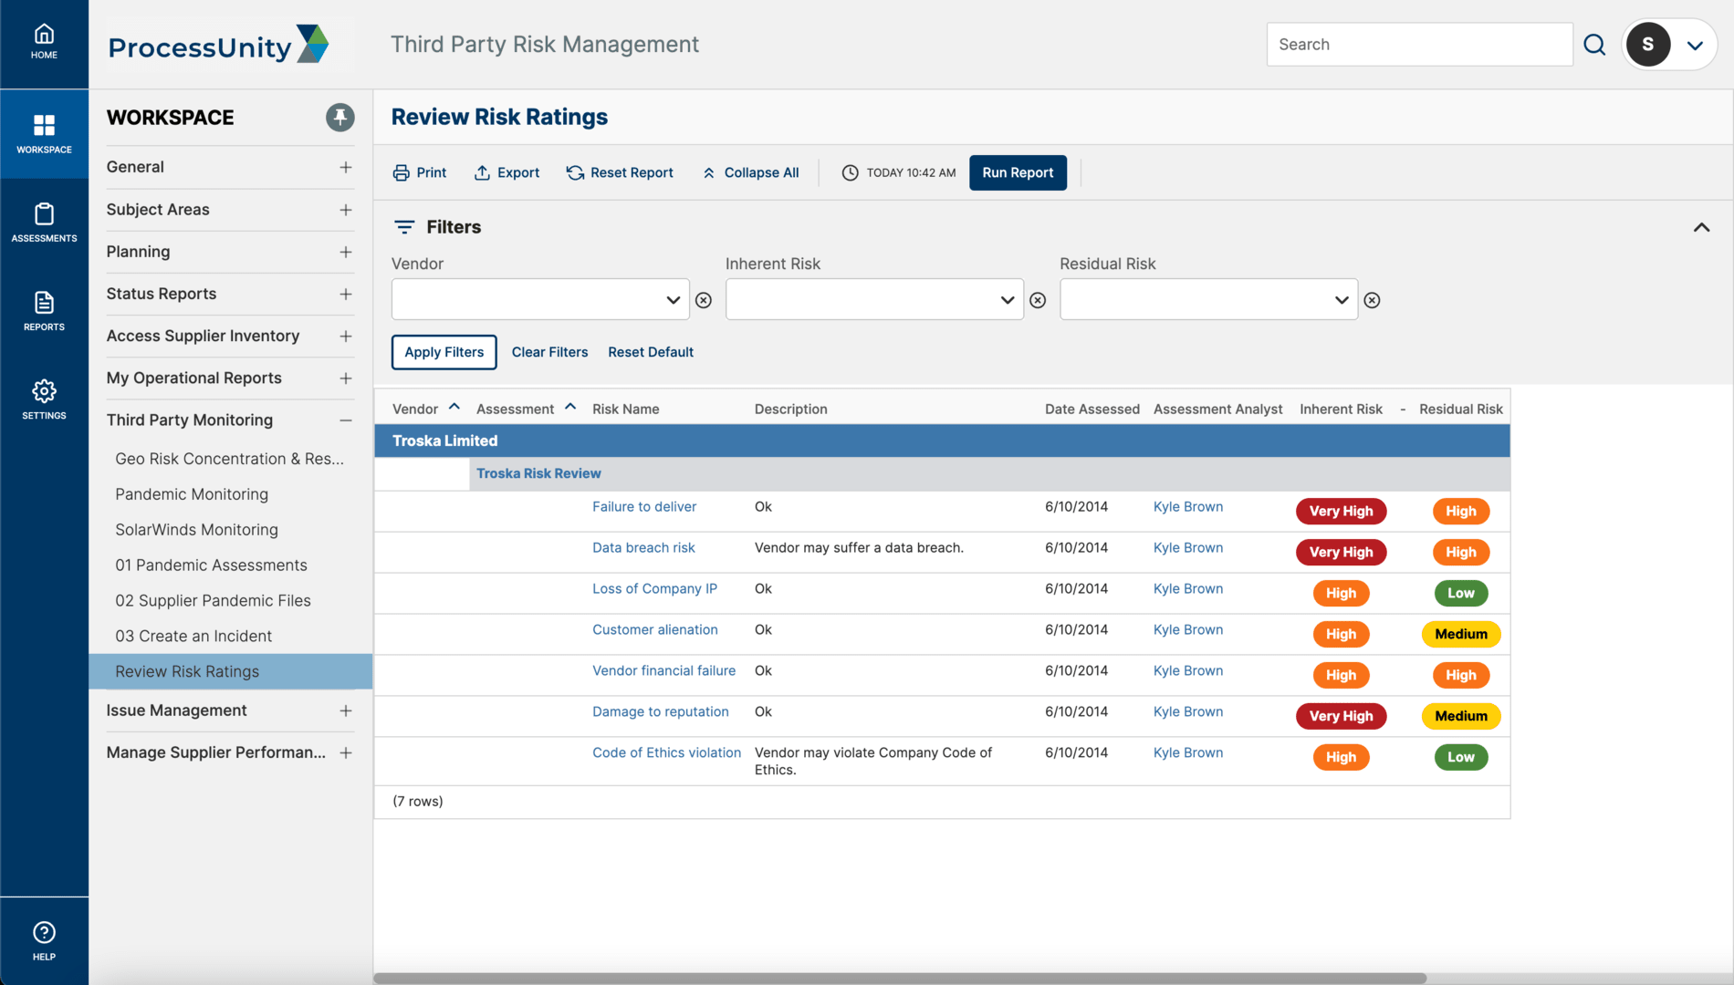Click Medium badge in Customer alienation row
The image size is (1734, 985).
(x=1461, y=634)
